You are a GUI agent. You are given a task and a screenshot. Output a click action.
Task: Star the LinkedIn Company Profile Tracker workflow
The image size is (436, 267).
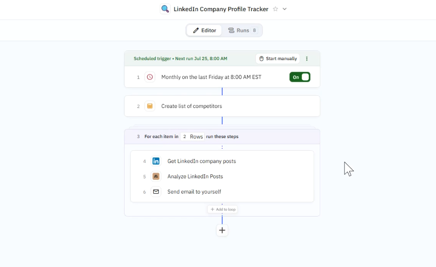pyautogui.click(x=275, y=9)
